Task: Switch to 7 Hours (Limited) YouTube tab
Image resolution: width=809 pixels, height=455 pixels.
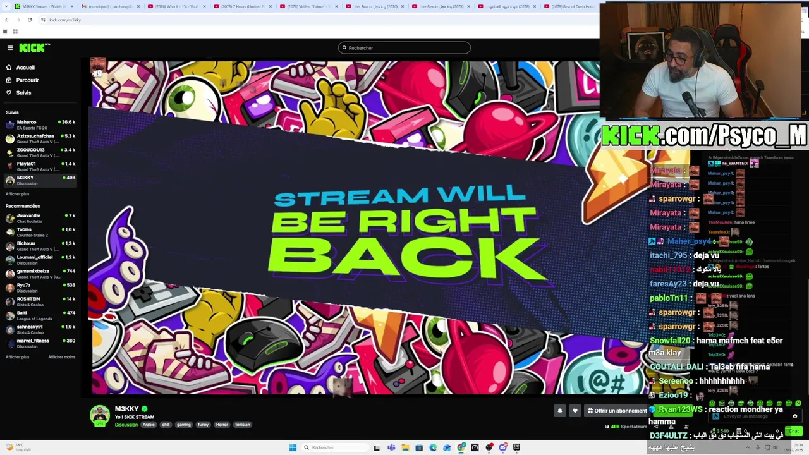Action: (x=243, y=6)
